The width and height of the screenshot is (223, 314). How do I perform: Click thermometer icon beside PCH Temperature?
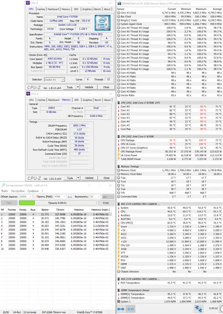119,283
